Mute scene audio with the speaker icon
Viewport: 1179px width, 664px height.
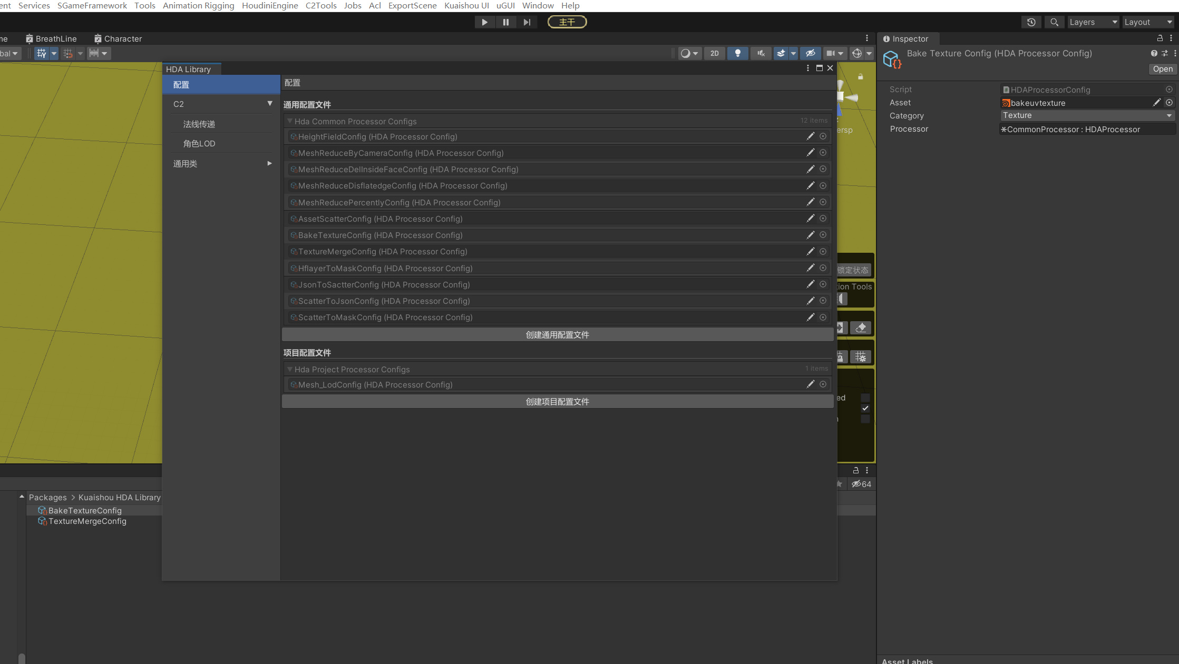(761, 53)
